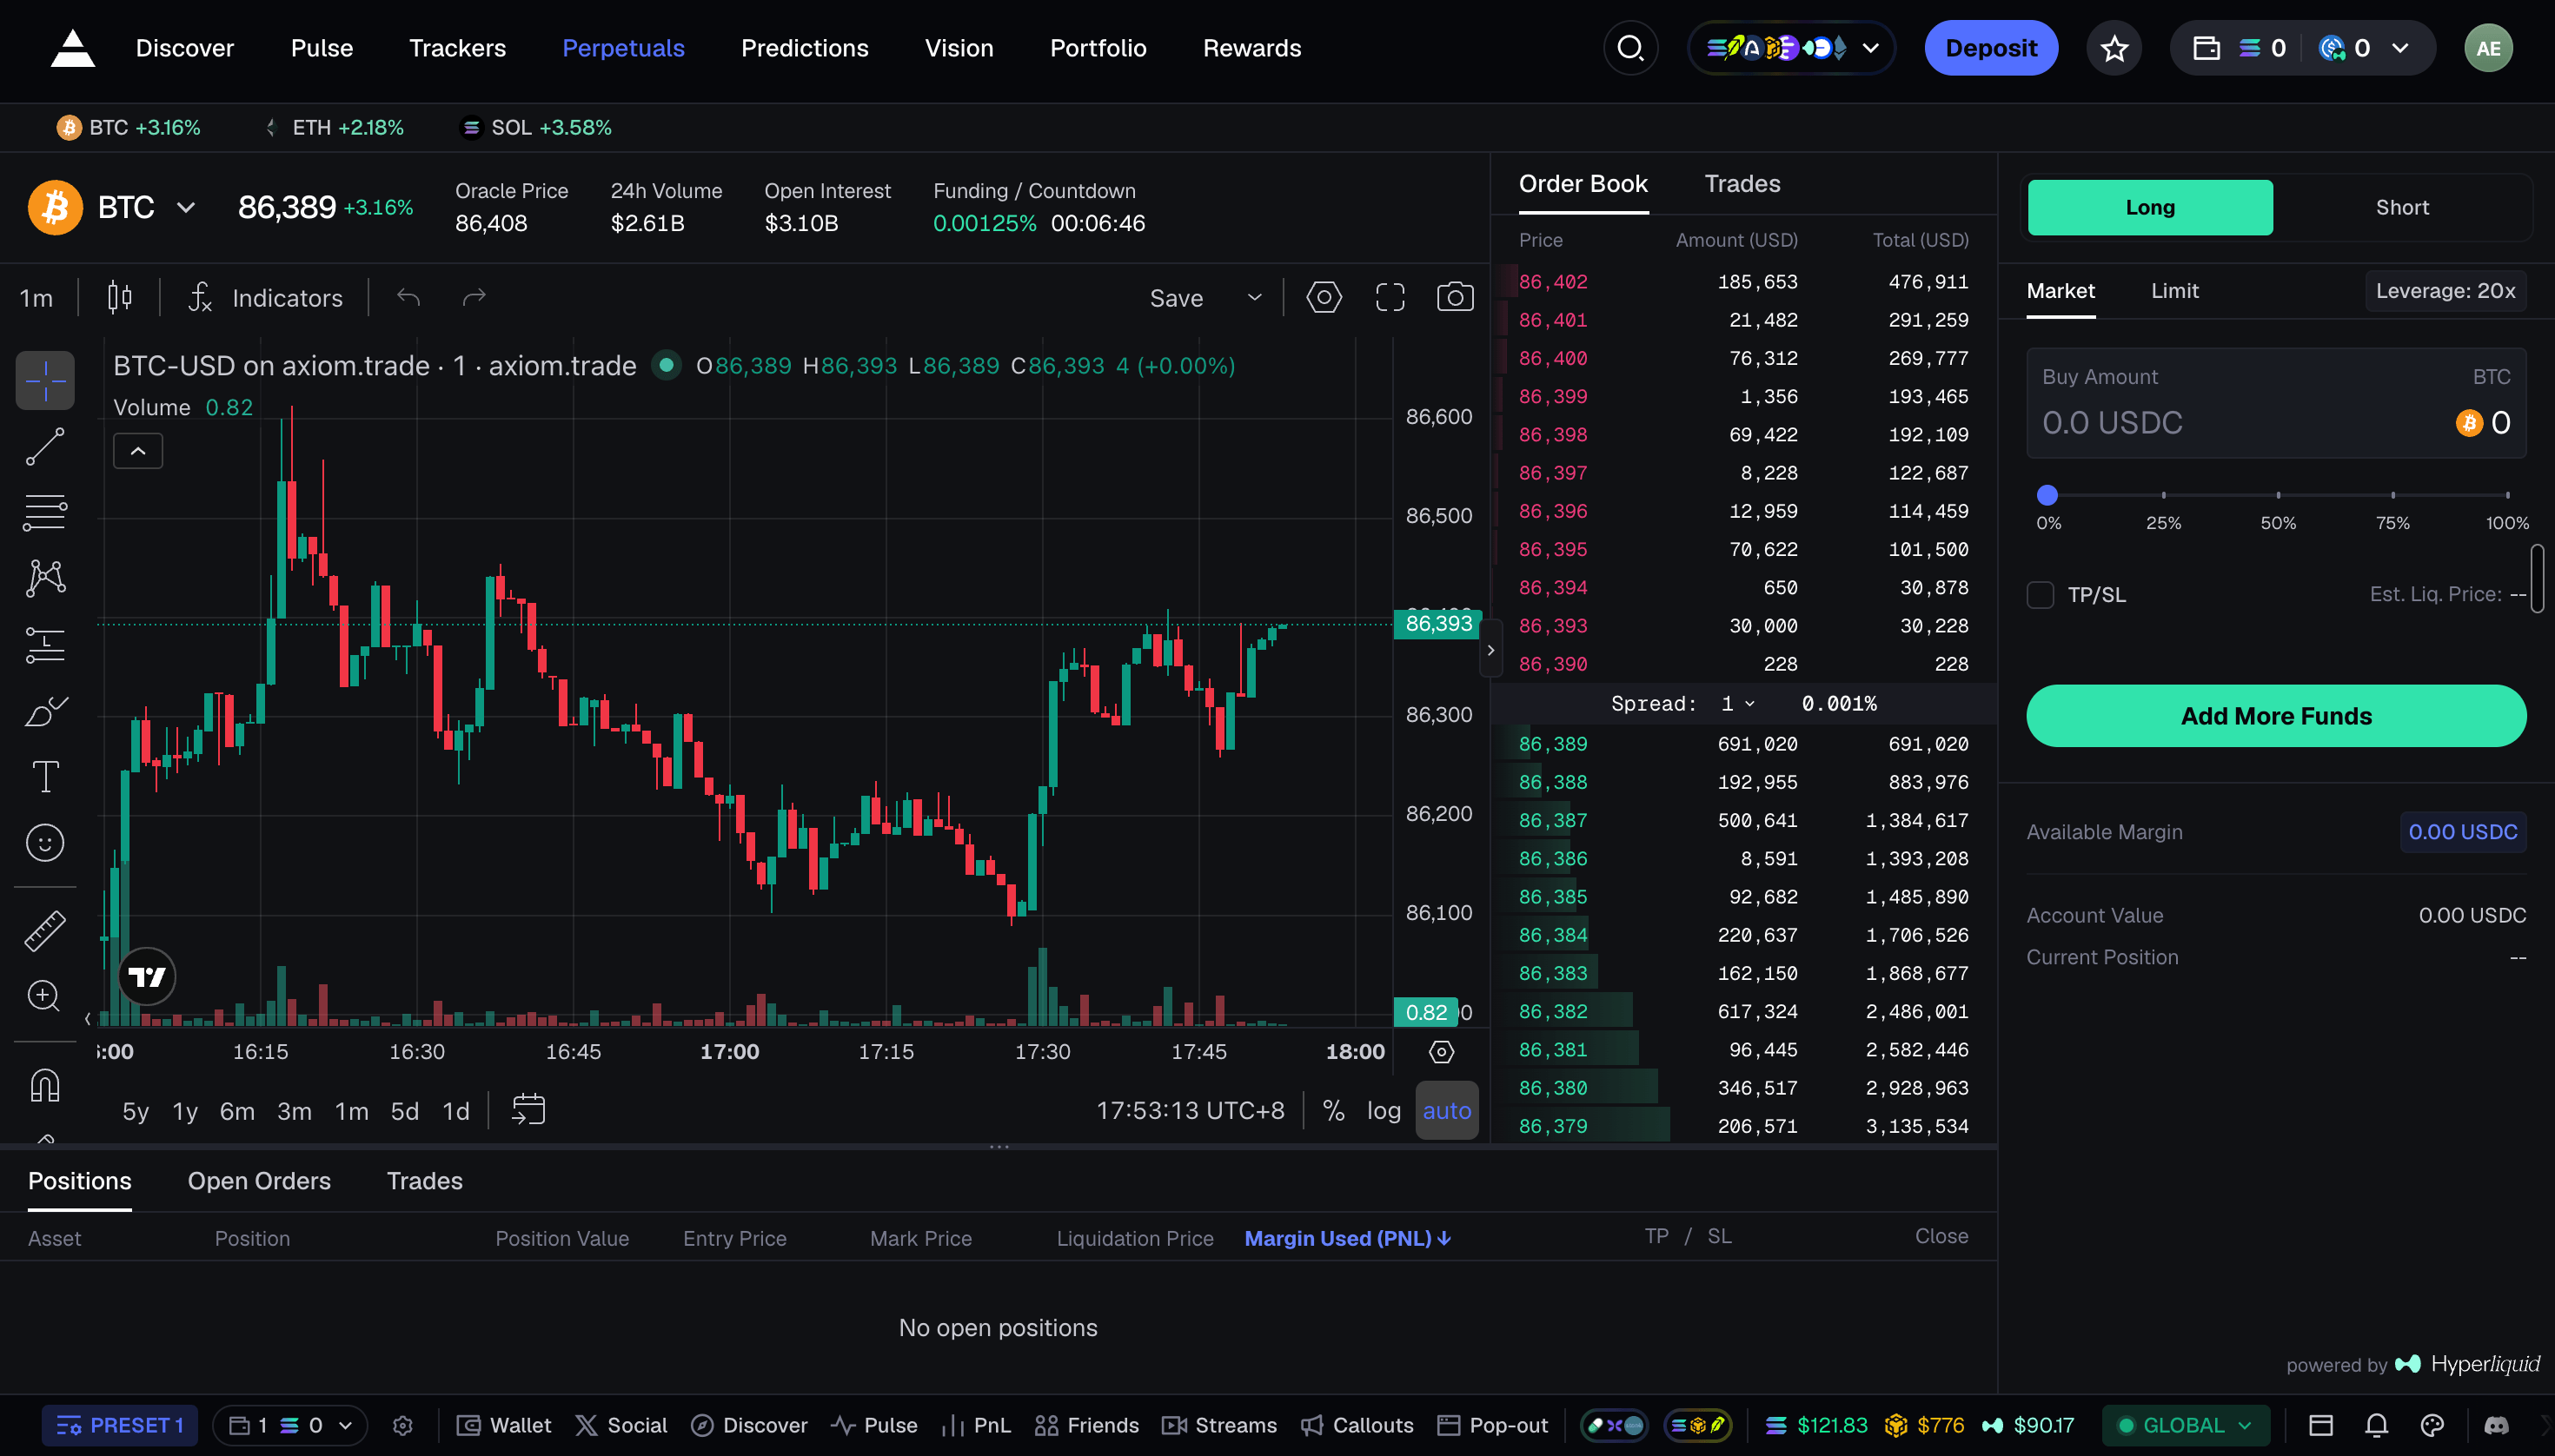The image size is (2555, 1456).
Task: Toggle the magnet snap mode
Action: click(x=45, y=1085)
